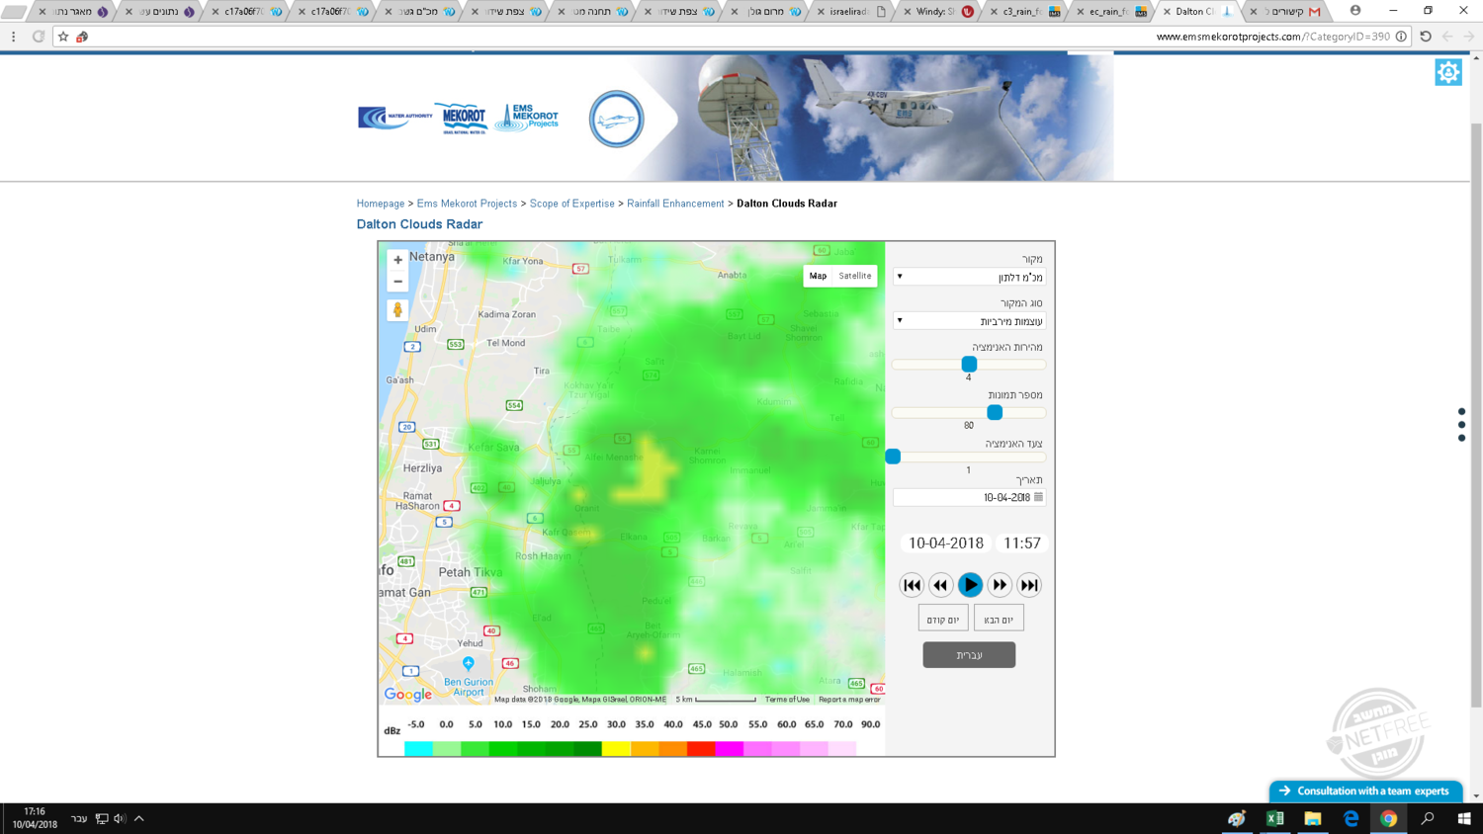The width and height of the screenshot is (1483, 834).
Task: Step back one radar frame
Action: click(x=940, y=585)
